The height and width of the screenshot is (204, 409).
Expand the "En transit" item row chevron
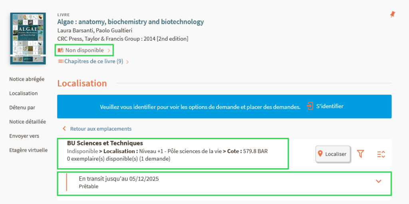[379, 181]
